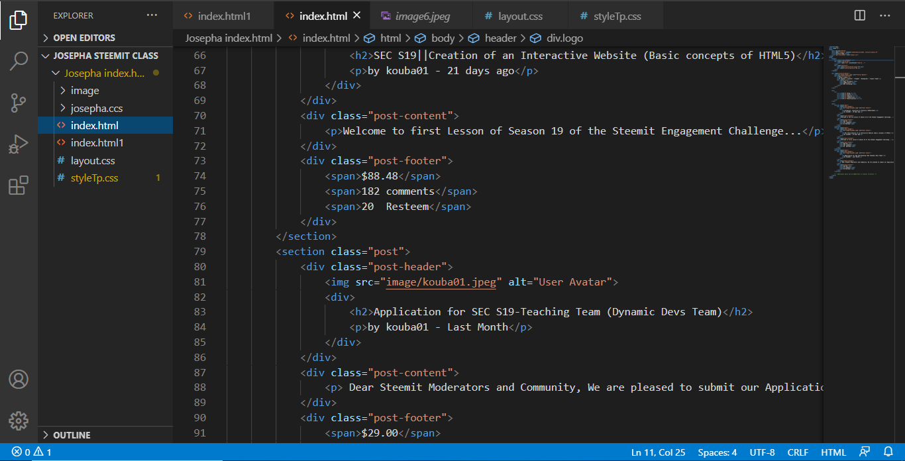Click HTML language mode status item
This screenshot has height=461, width=905.
[x=833, y=452]
